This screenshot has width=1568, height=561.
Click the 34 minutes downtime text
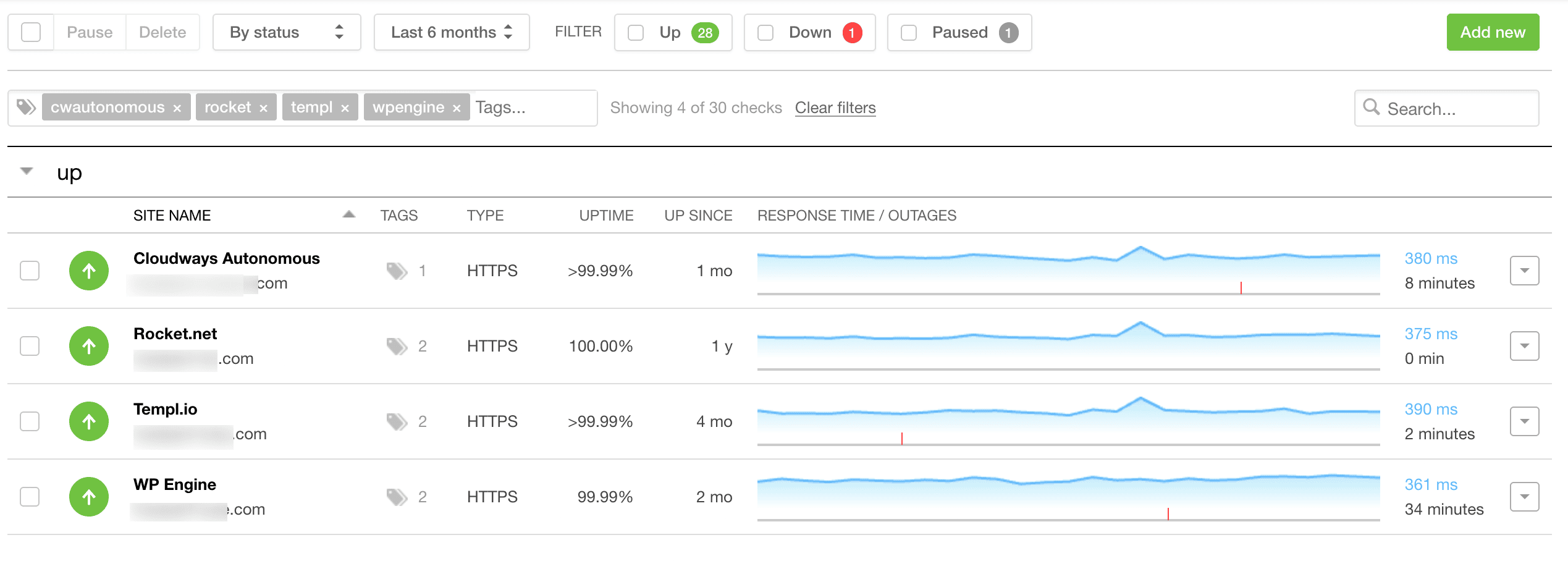pos(1444,509)
